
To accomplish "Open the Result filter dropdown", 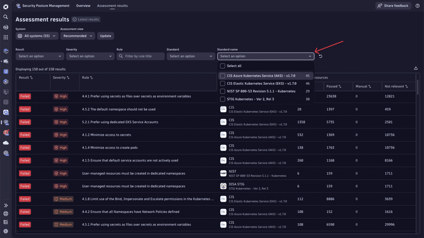I will (40, 56).
